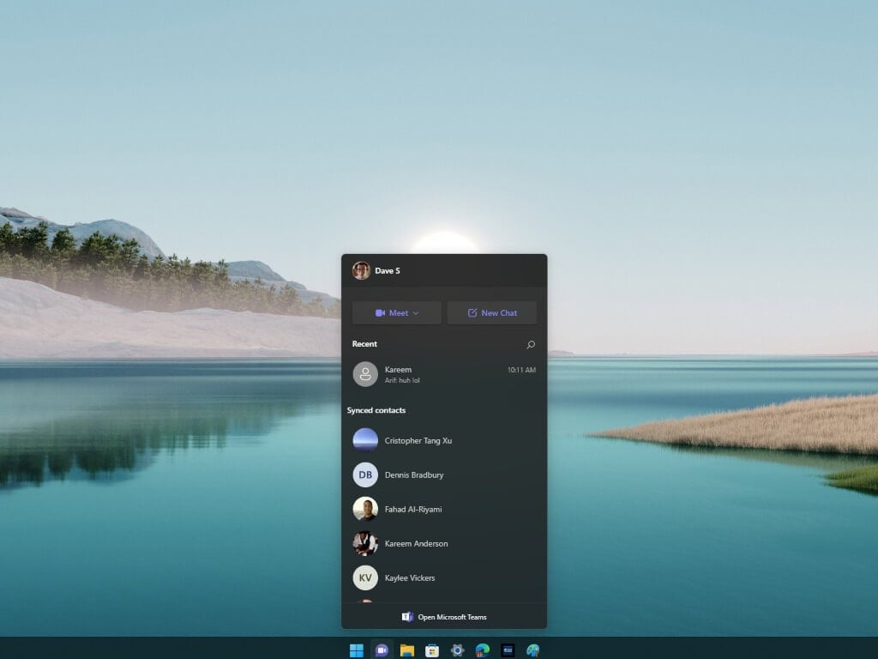Start a meeting with the Meet button
Image resolution: width=878 pixels, height=659 pixels.
click(396, 312)
